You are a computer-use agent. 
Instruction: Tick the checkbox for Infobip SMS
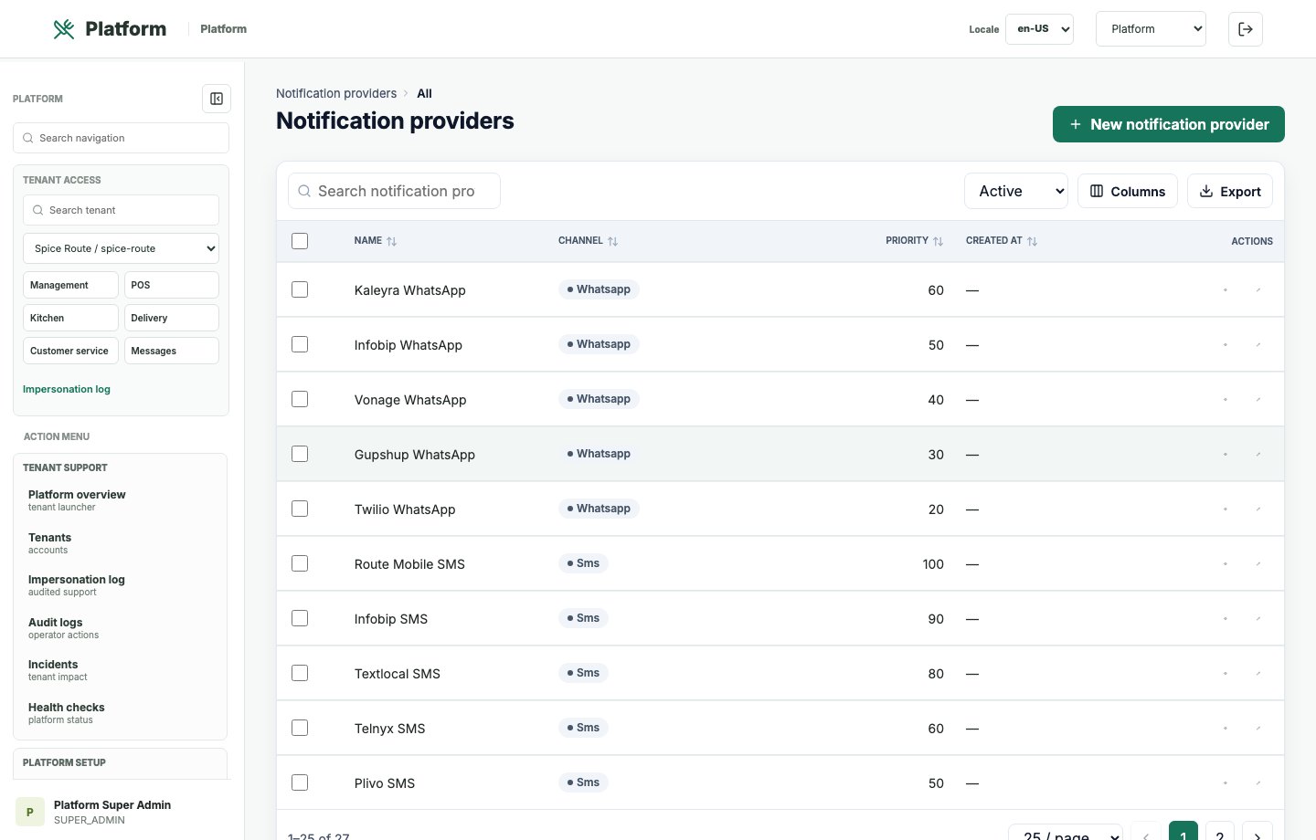point(300,618)
